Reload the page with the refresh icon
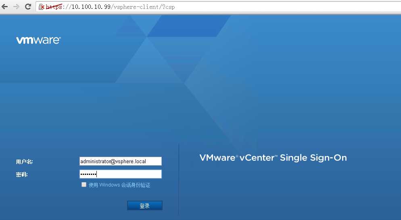 (28, 6)
